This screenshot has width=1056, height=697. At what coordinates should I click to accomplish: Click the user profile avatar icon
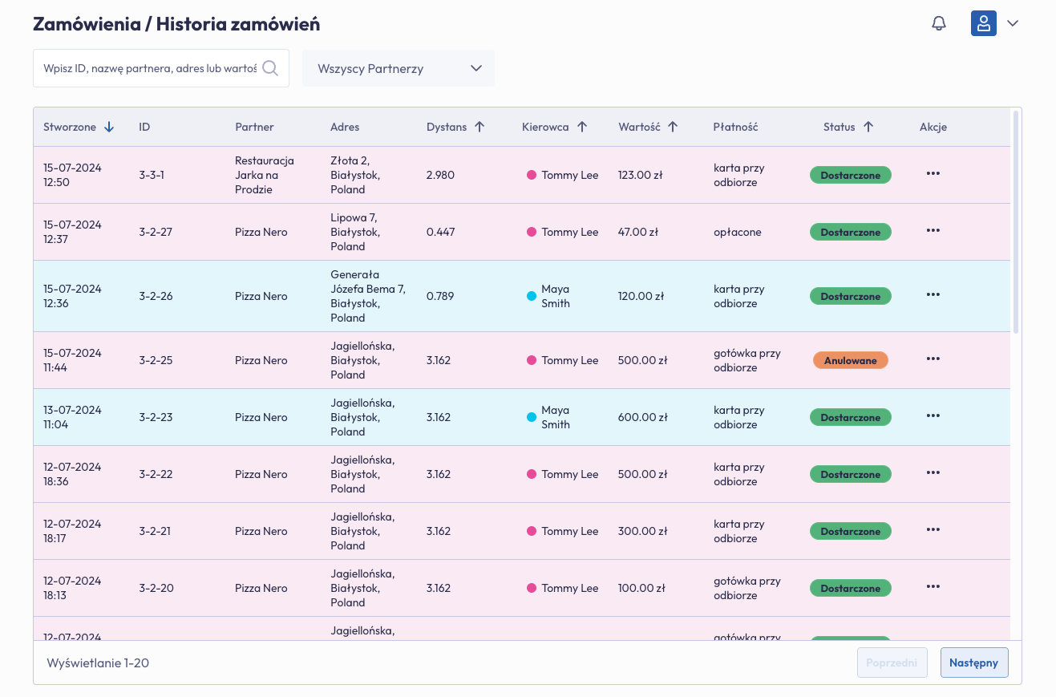(x=984, y=23)
